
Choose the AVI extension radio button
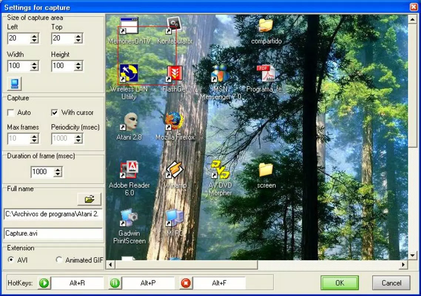(x=11, y=259)
